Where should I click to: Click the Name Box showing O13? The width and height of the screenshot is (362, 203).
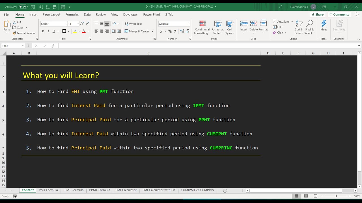coord(13,46)
